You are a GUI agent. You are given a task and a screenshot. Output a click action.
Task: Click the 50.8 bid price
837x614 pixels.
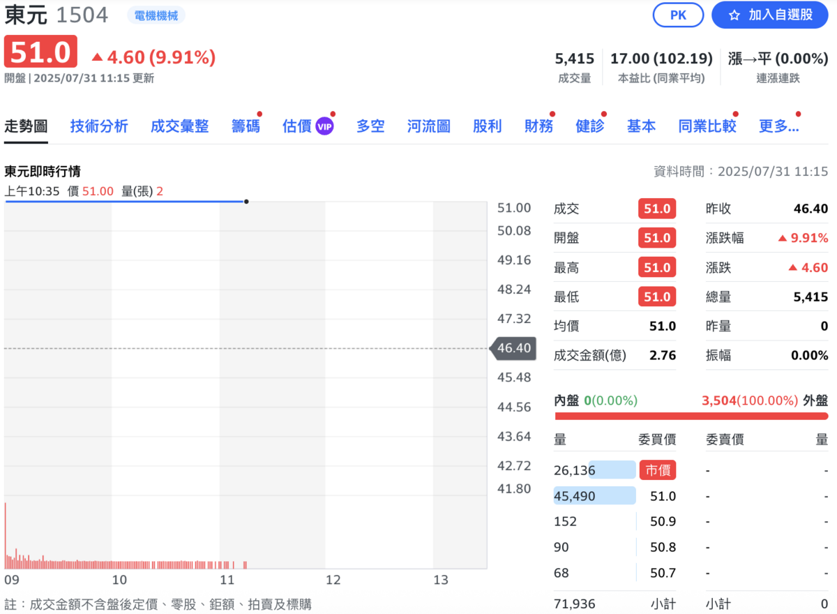(663, 547)
